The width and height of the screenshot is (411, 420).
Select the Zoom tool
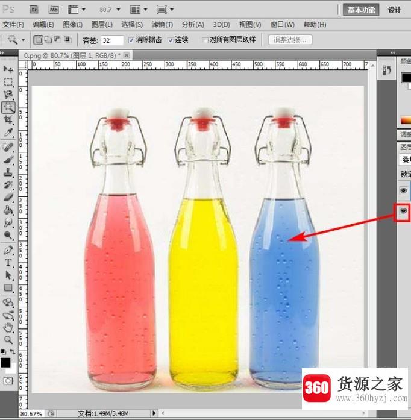[x=8, y=340]
